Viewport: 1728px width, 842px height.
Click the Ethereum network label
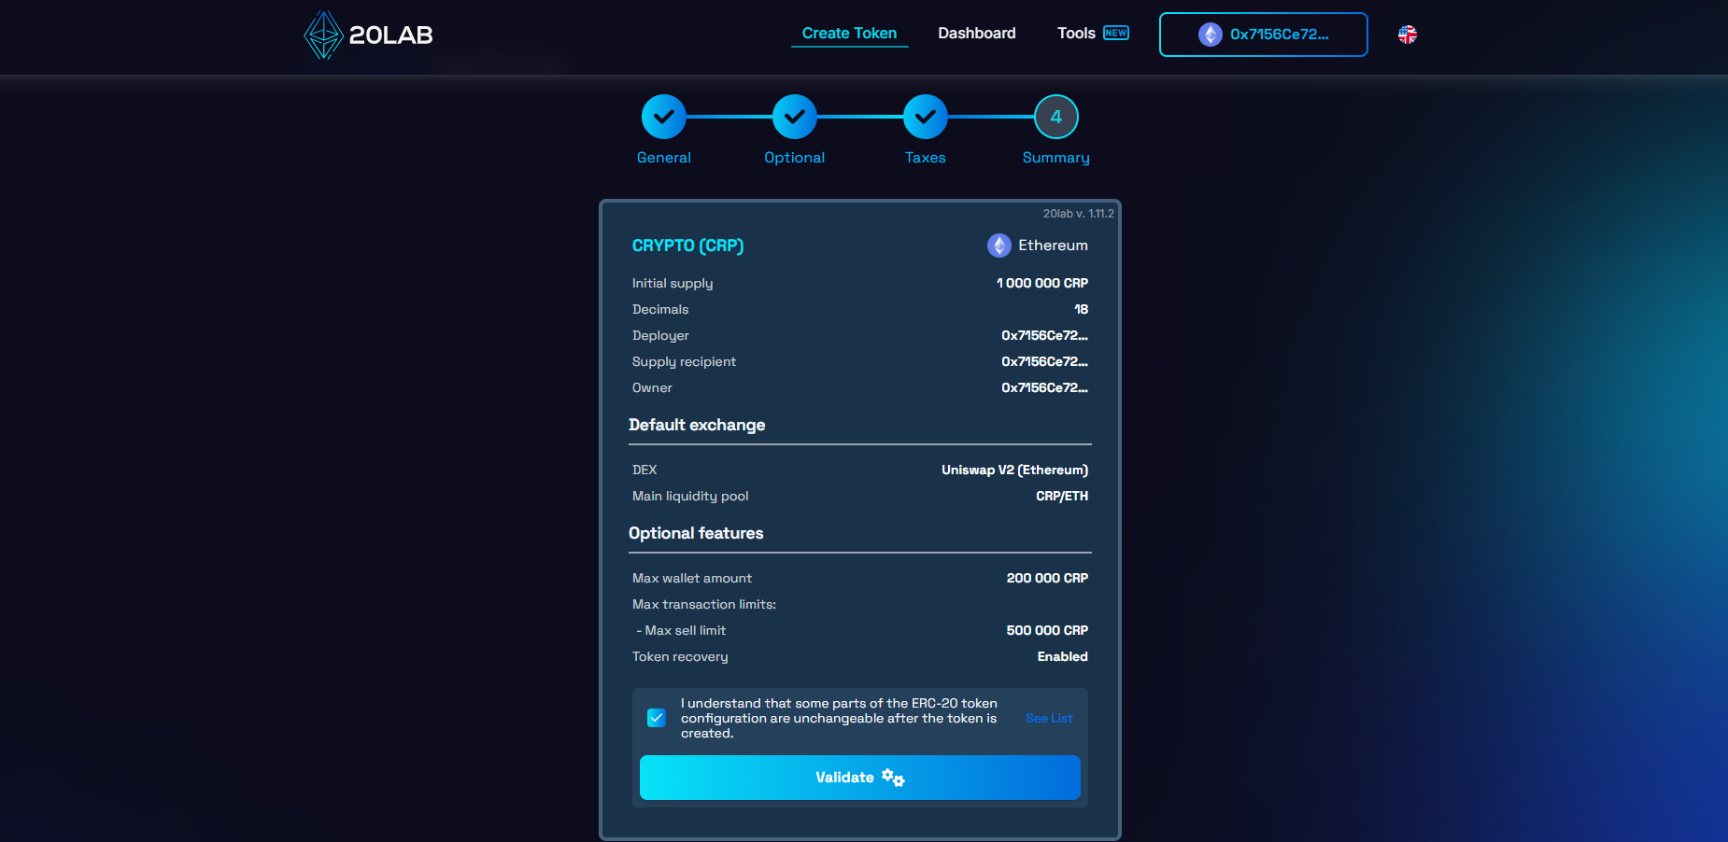tap(1054, 245)
